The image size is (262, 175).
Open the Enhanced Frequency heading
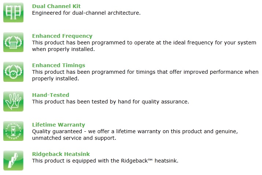[x=62, y=36]
